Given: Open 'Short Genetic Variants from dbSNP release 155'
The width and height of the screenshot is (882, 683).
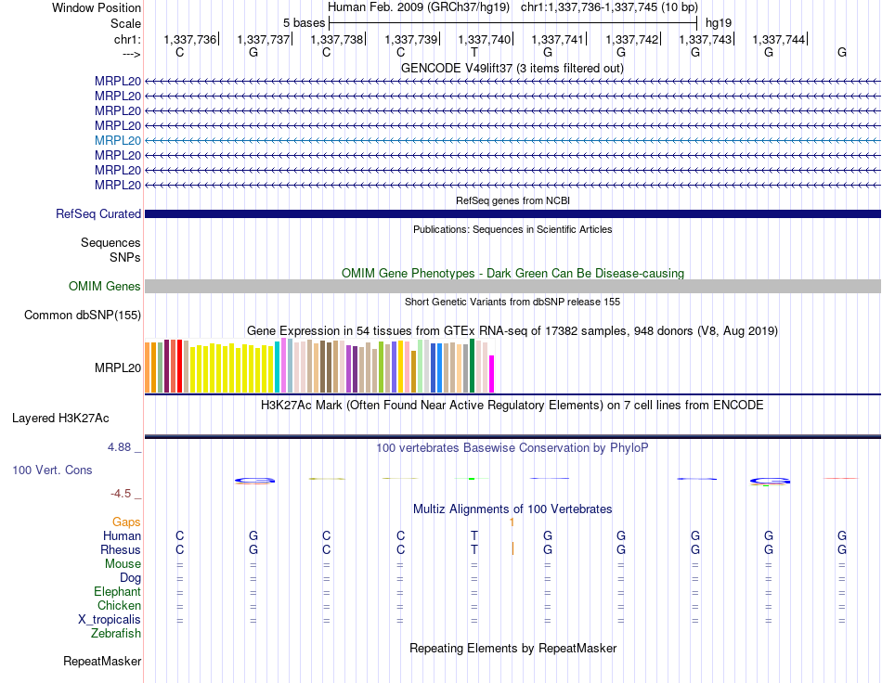Looking at the screenshot, I should pyautogui.click(x=512, y=302).
